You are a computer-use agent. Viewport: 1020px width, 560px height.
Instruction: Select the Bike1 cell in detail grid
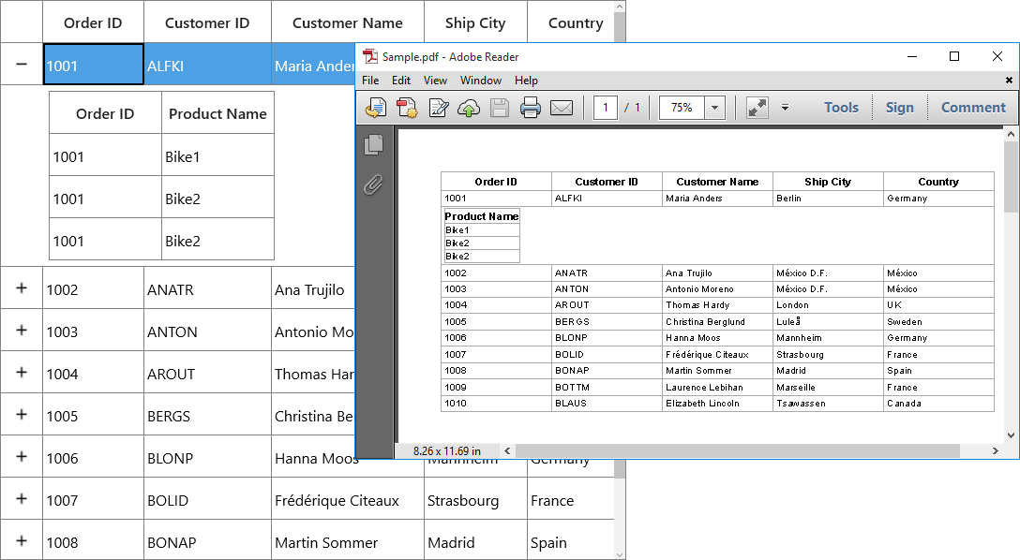[217, 155]
